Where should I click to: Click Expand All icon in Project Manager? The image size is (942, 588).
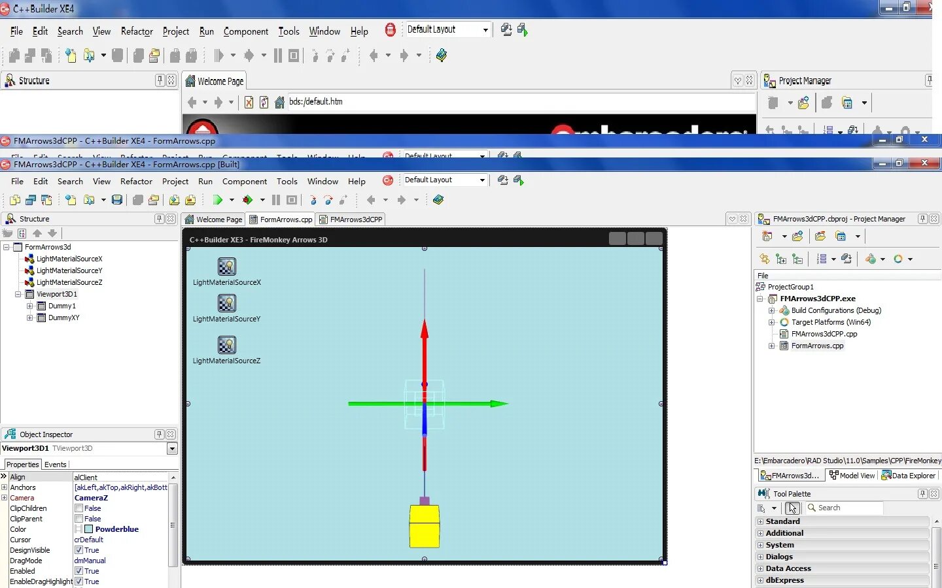click(x=780, y=259)
